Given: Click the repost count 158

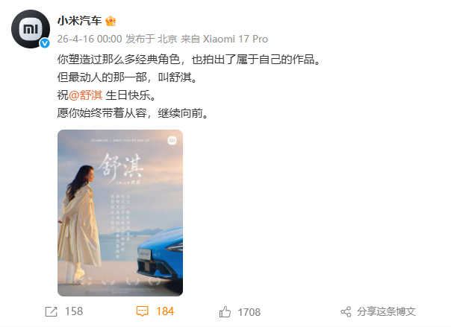Looking at the screenshot, I should (74, 311).
